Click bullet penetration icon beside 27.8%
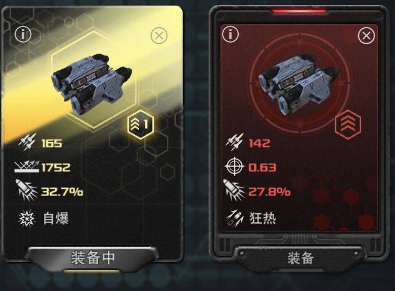The image size is (395, 291). click(234, 191)
